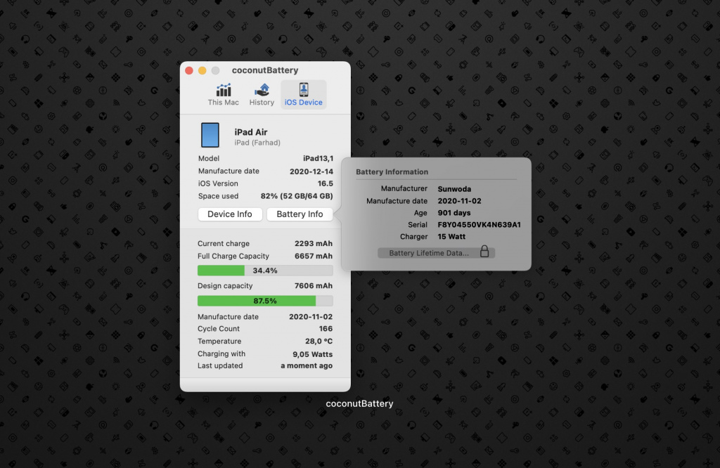Click the iPad (Farhad) subtitle
This screenshot has height=468, width=720.
(257, 143)
